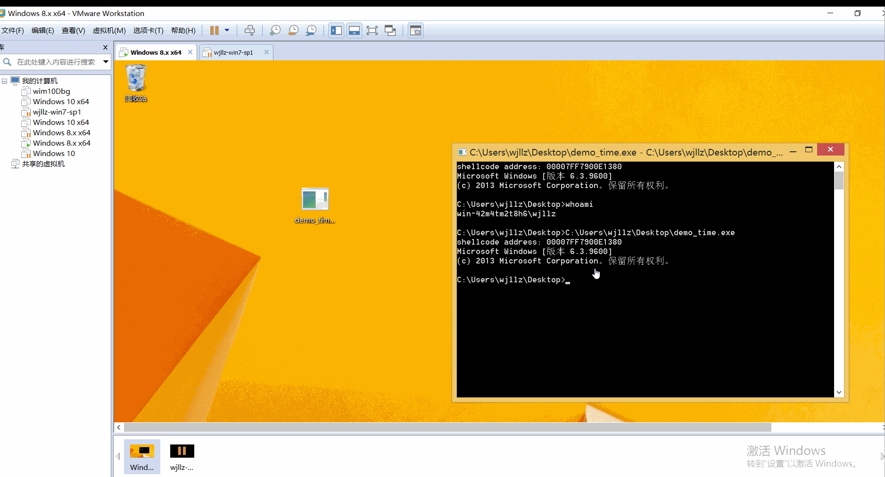Open the 虚拟机(M) menu
Image resolution: width=885 pixels, height=477 pixels.
click(109, 31)
